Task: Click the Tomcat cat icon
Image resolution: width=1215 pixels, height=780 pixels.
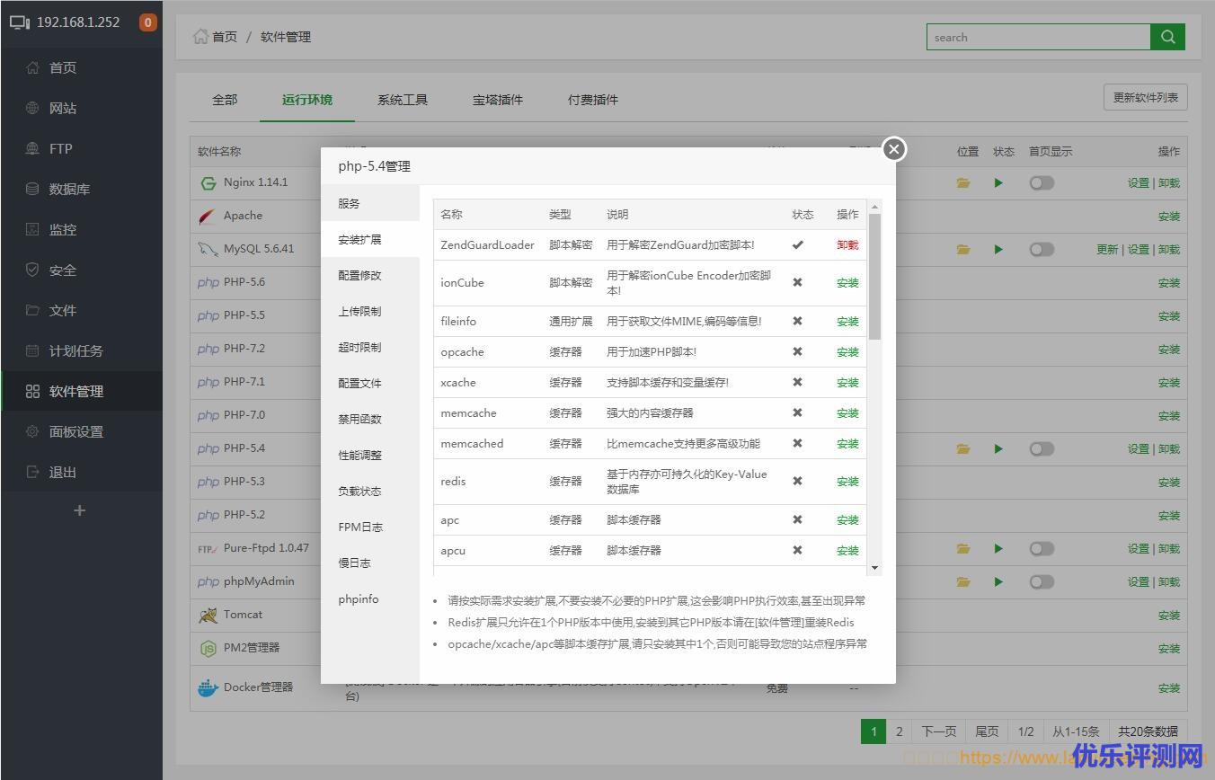Action: 208,615
